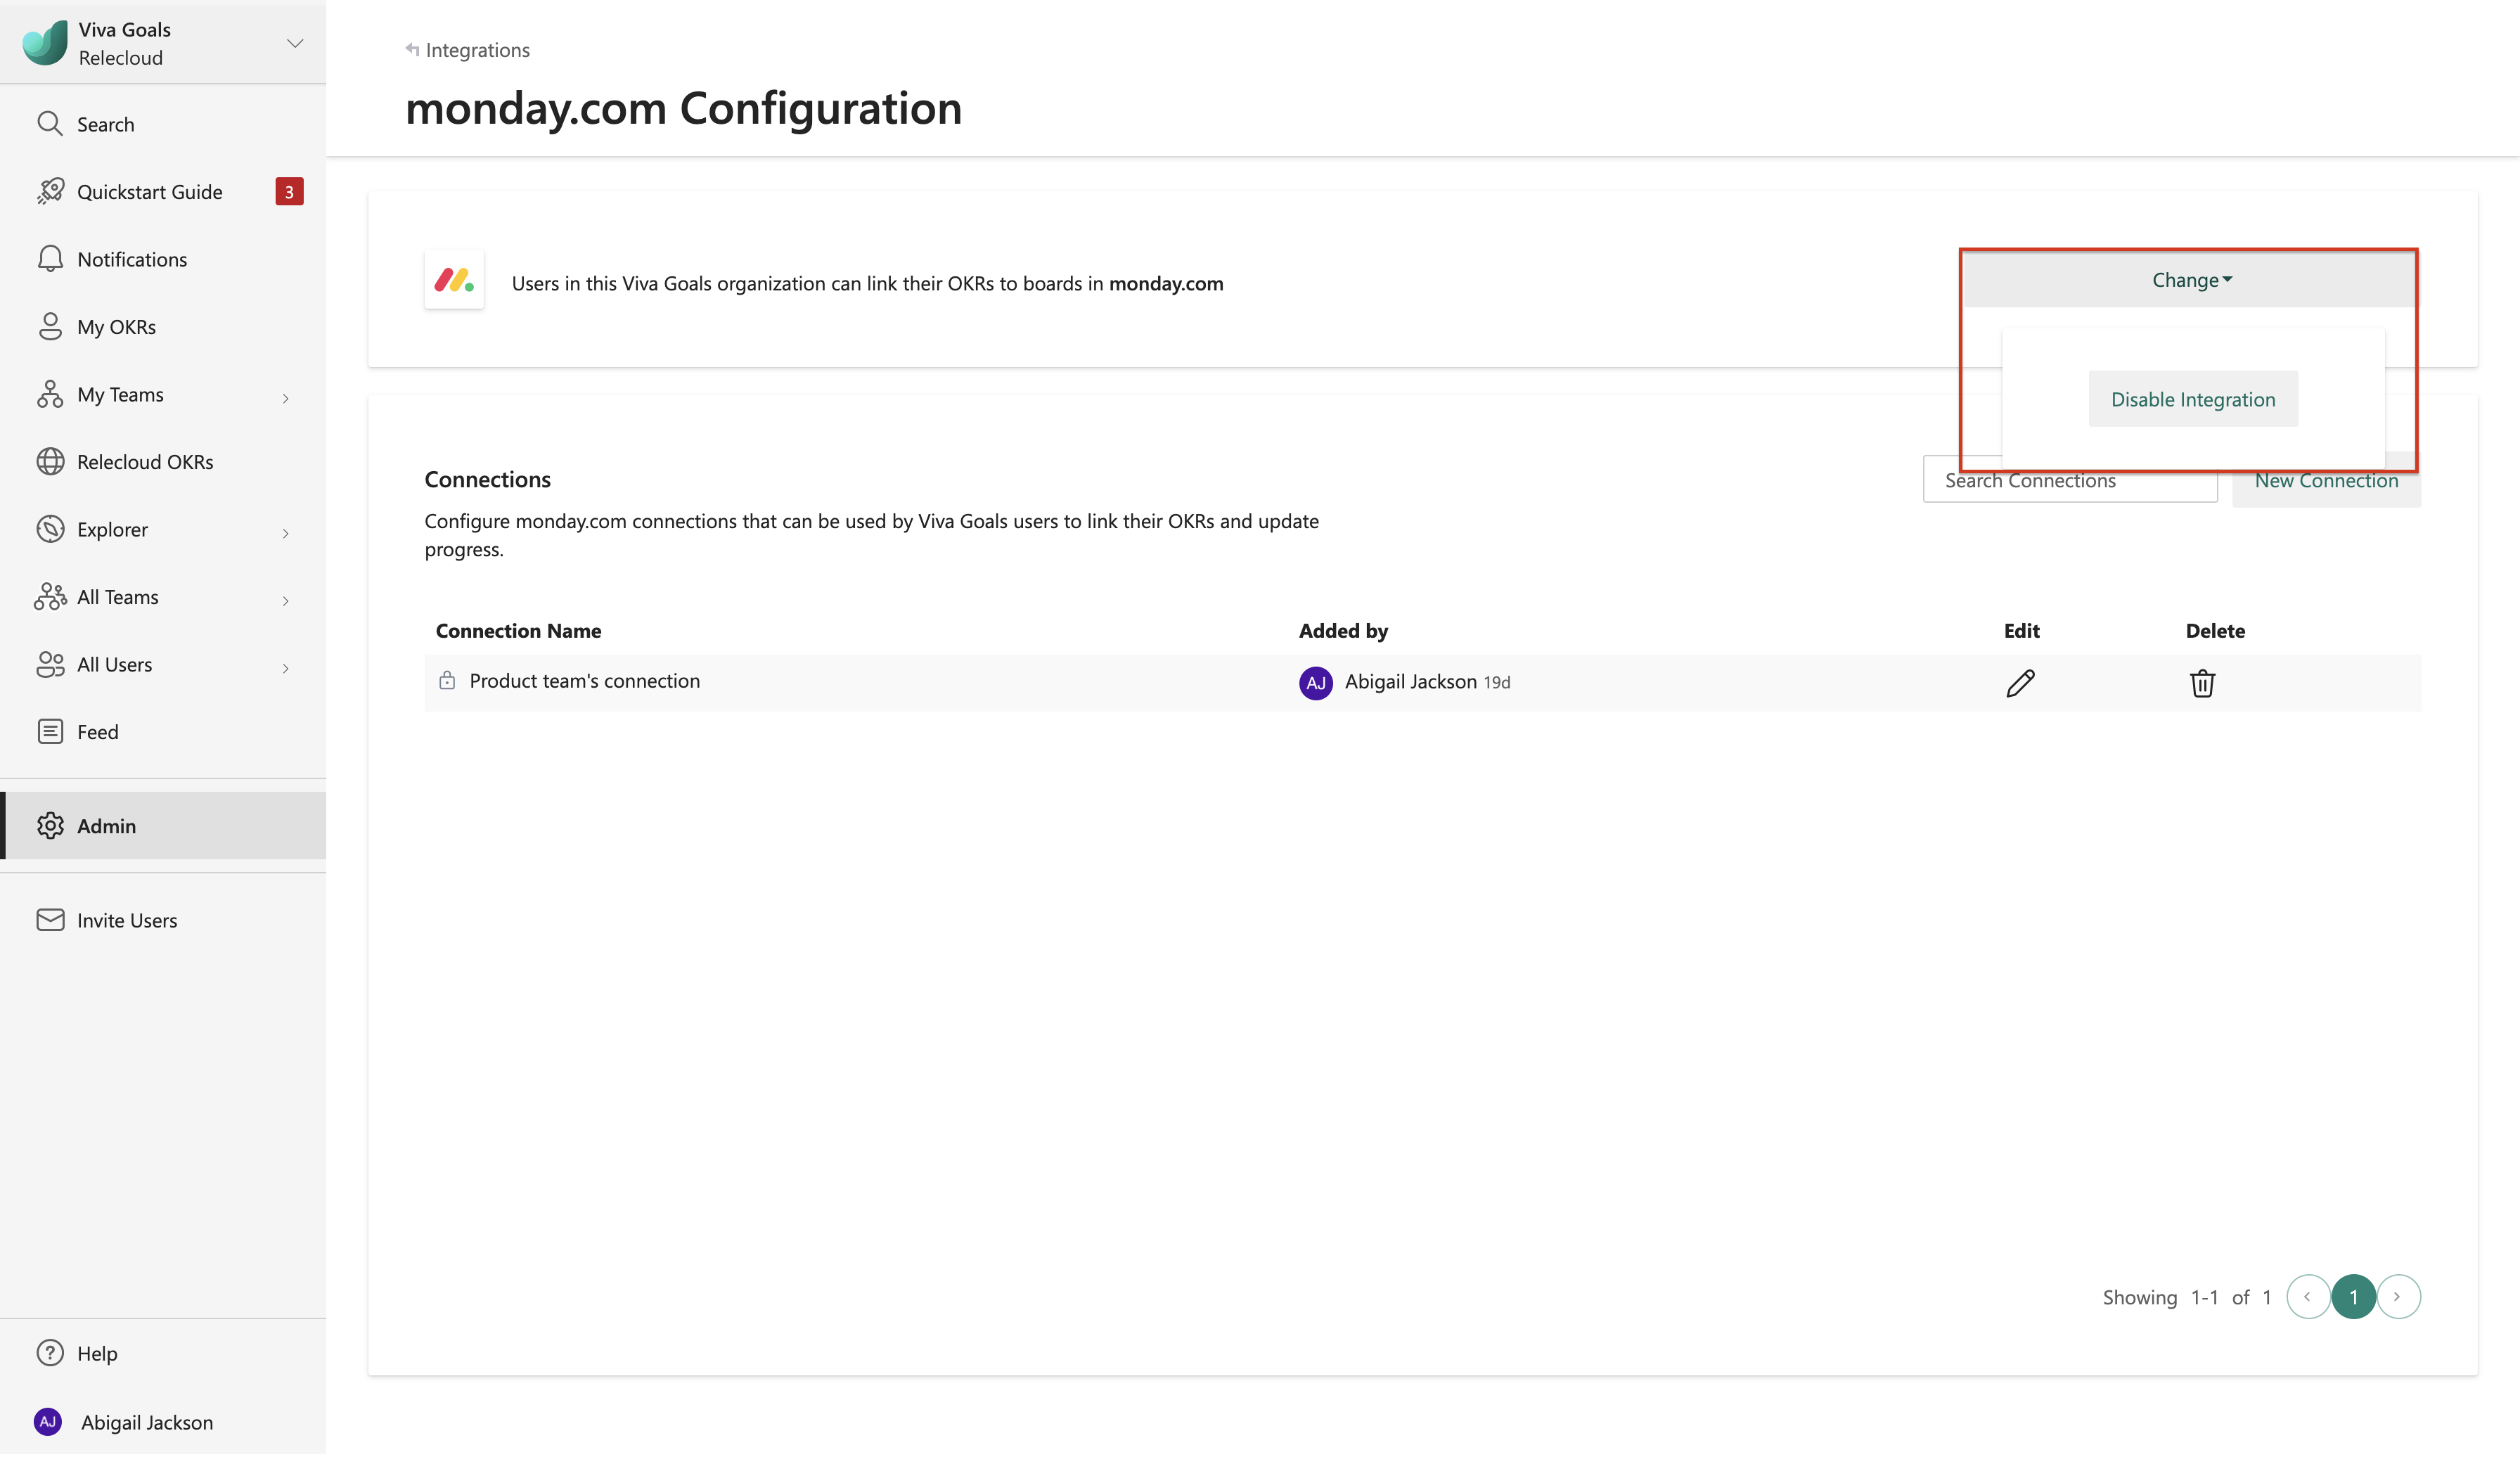Open Search via magnifier icon in sidebar
2520x1464 pixels.
pyautogui.click(x=50, y=124)
